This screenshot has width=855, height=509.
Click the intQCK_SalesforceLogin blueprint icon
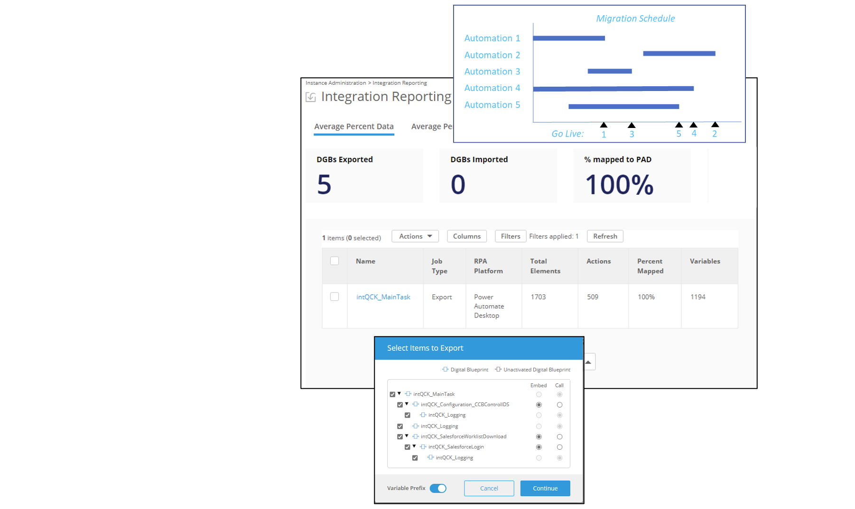click(423, 447)
